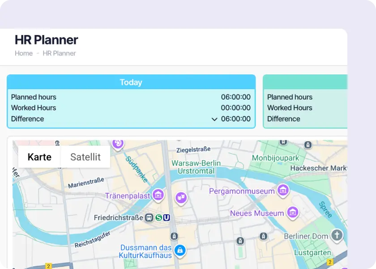Select the Hackescher Markt map label

point(319,168)
